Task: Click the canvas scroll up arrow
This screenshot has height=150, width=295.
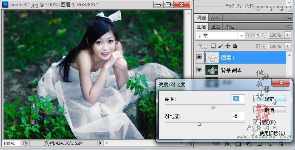Action: click(x=189, y=13)
